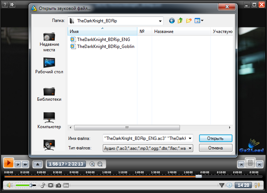
Task: Click the volume slider handle
Action: (31, 185)
